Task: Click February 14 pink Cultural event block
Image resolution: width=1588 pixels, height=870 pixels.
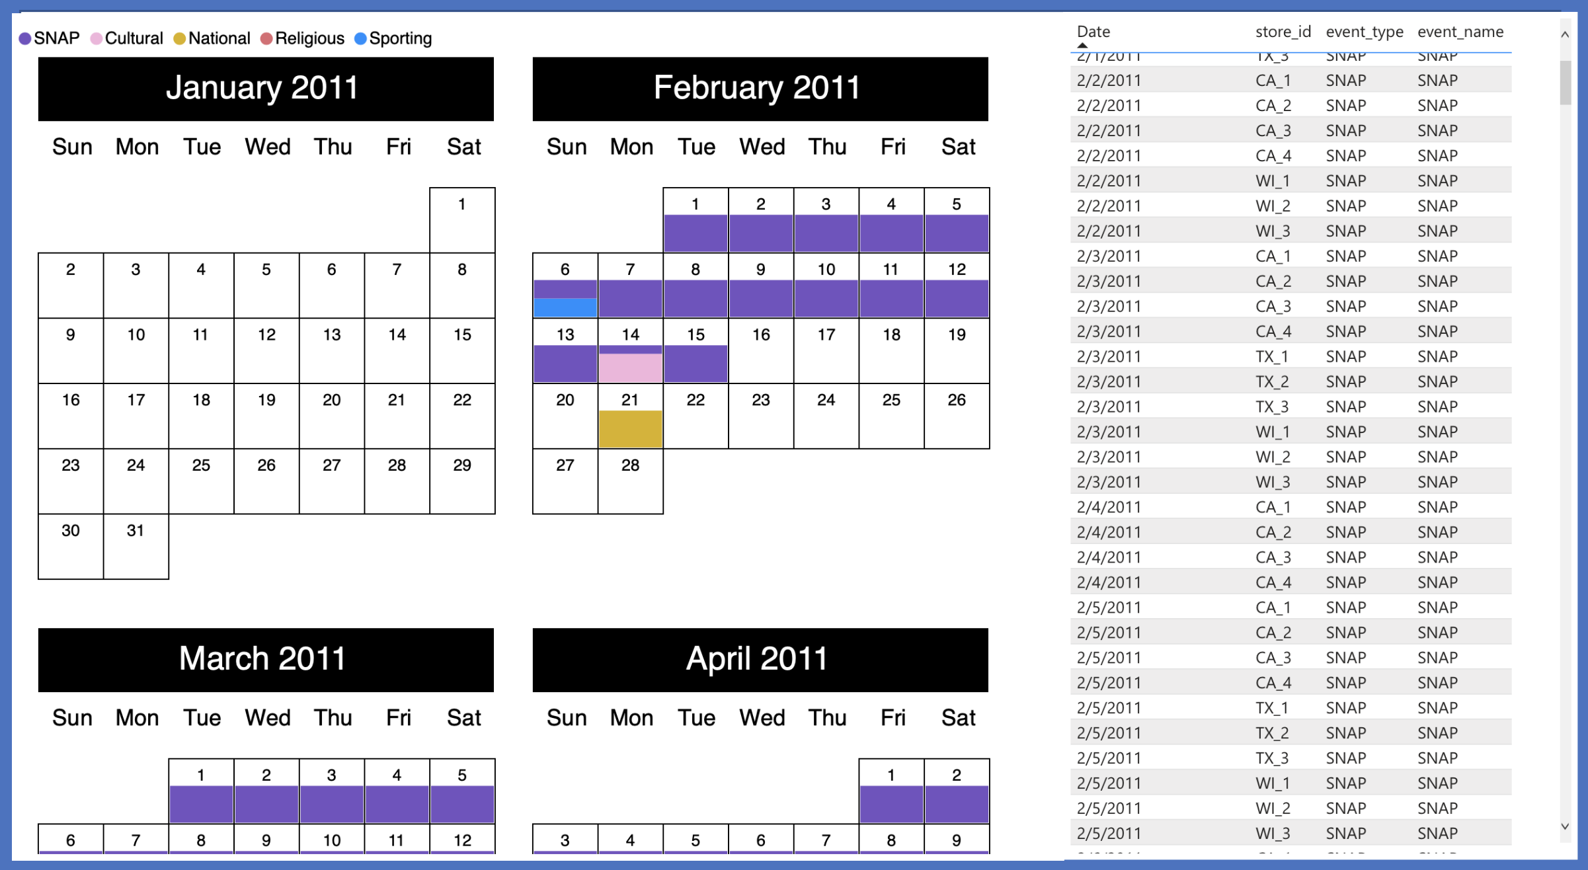Action: click(630, 368)
